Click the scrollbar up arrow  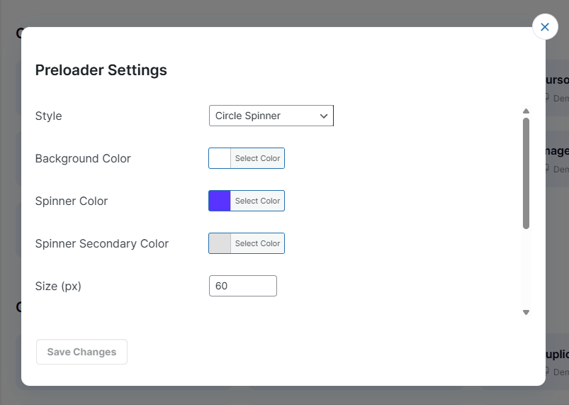pos(526,111)
